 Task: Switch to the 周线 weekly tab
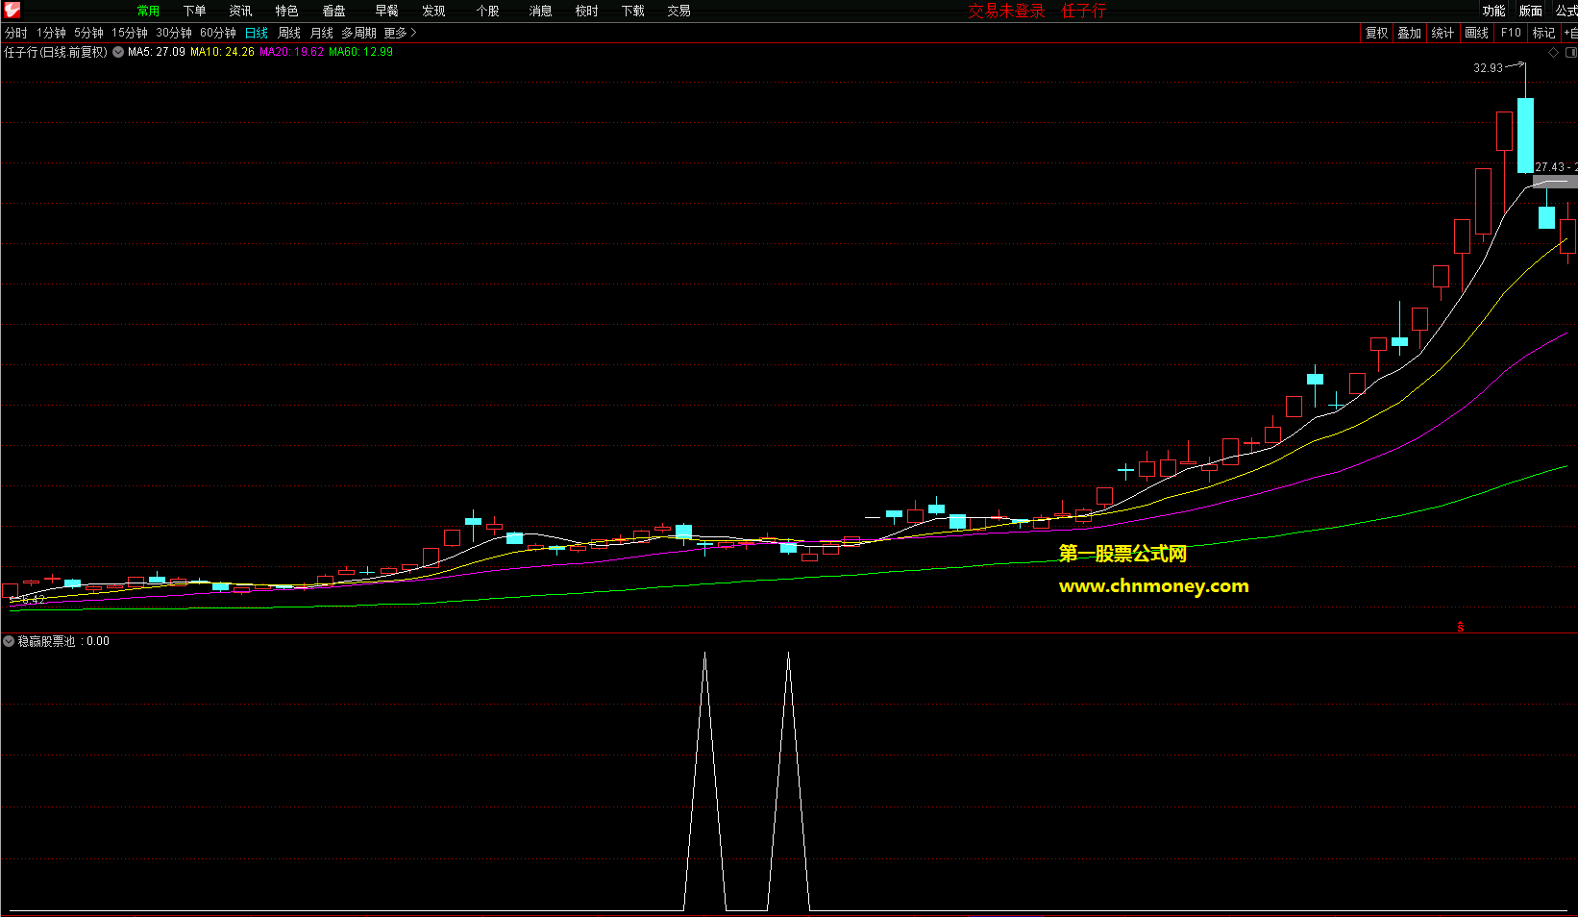point(289,33)
